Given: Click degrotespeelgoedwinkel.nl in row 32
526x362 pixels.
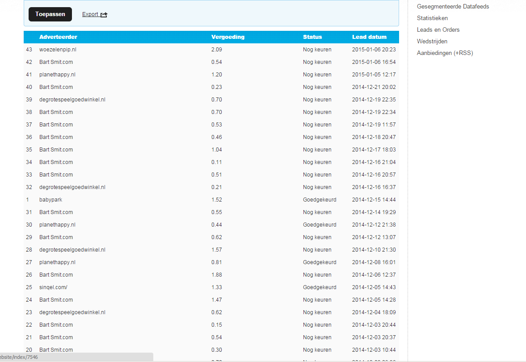Looking at the screenshot, I should coord(72,187).
